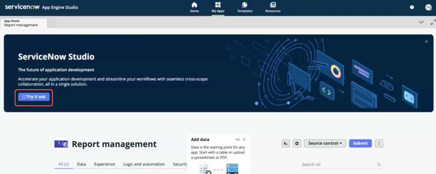Click the Add data tooltip title

200,140
